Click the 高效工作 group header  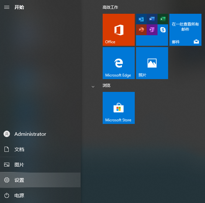[110, 7]
